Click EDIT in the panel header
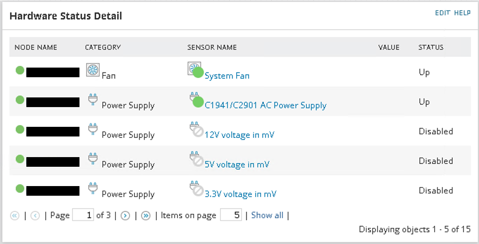479x244 pixels. point(443,13)
